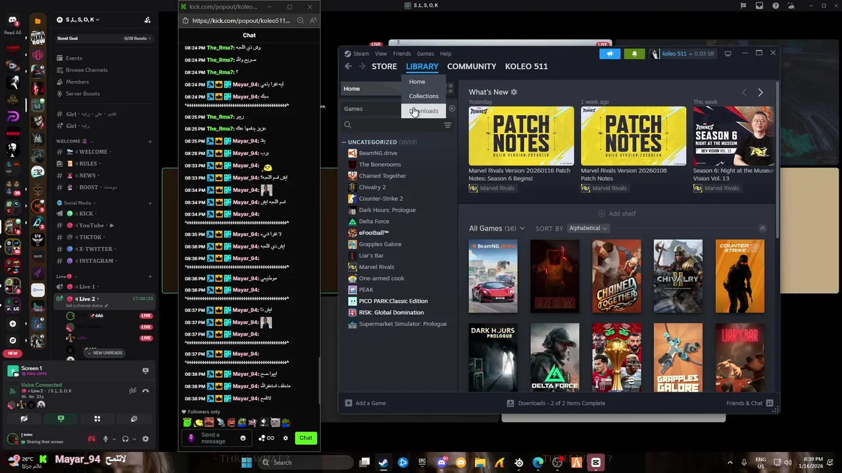The height and width of the screenshot is (473, 842).
Task: Stop Discord screen sharing button
Action: pos(61,418)
